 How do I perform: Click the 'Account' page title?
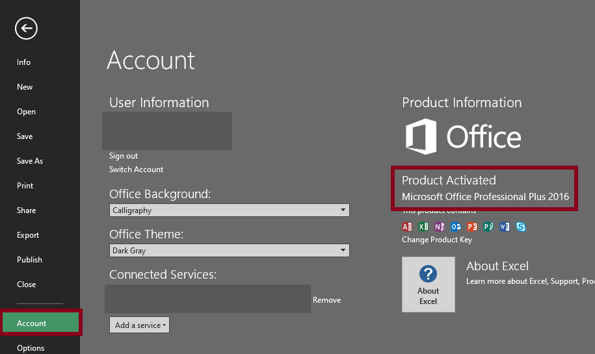(151, 60)
